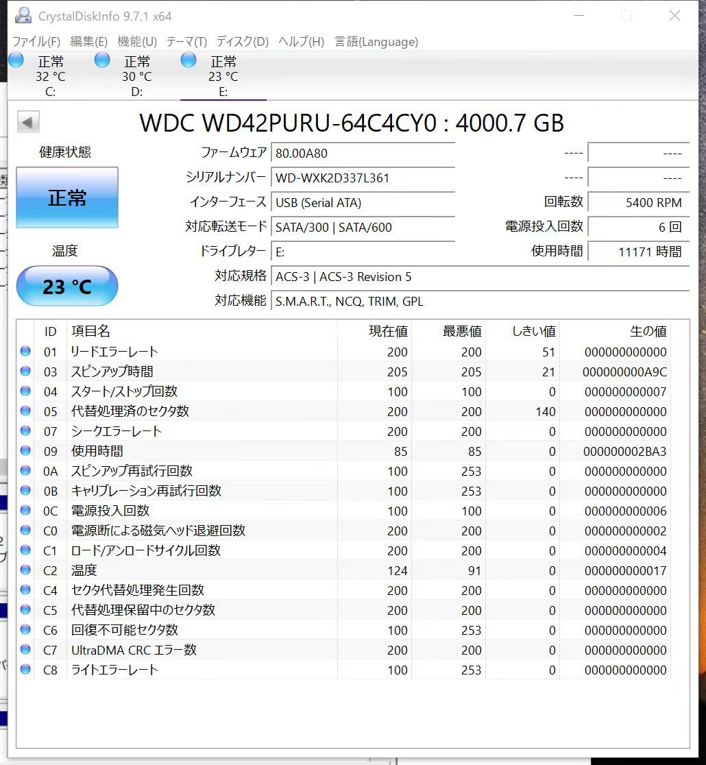
Task: Click the drive letter field E:
Action: click(x=363, y=252)
